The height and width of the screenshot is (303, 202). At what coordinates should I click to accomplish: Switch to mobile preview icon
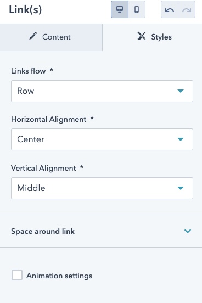(137, 9)
